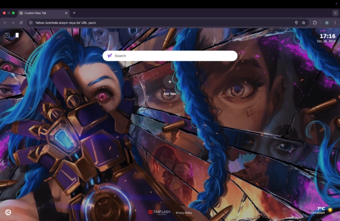This screenshot has width=340, height=221.
Task: Go back in browser history
Action: pos(5,23)
